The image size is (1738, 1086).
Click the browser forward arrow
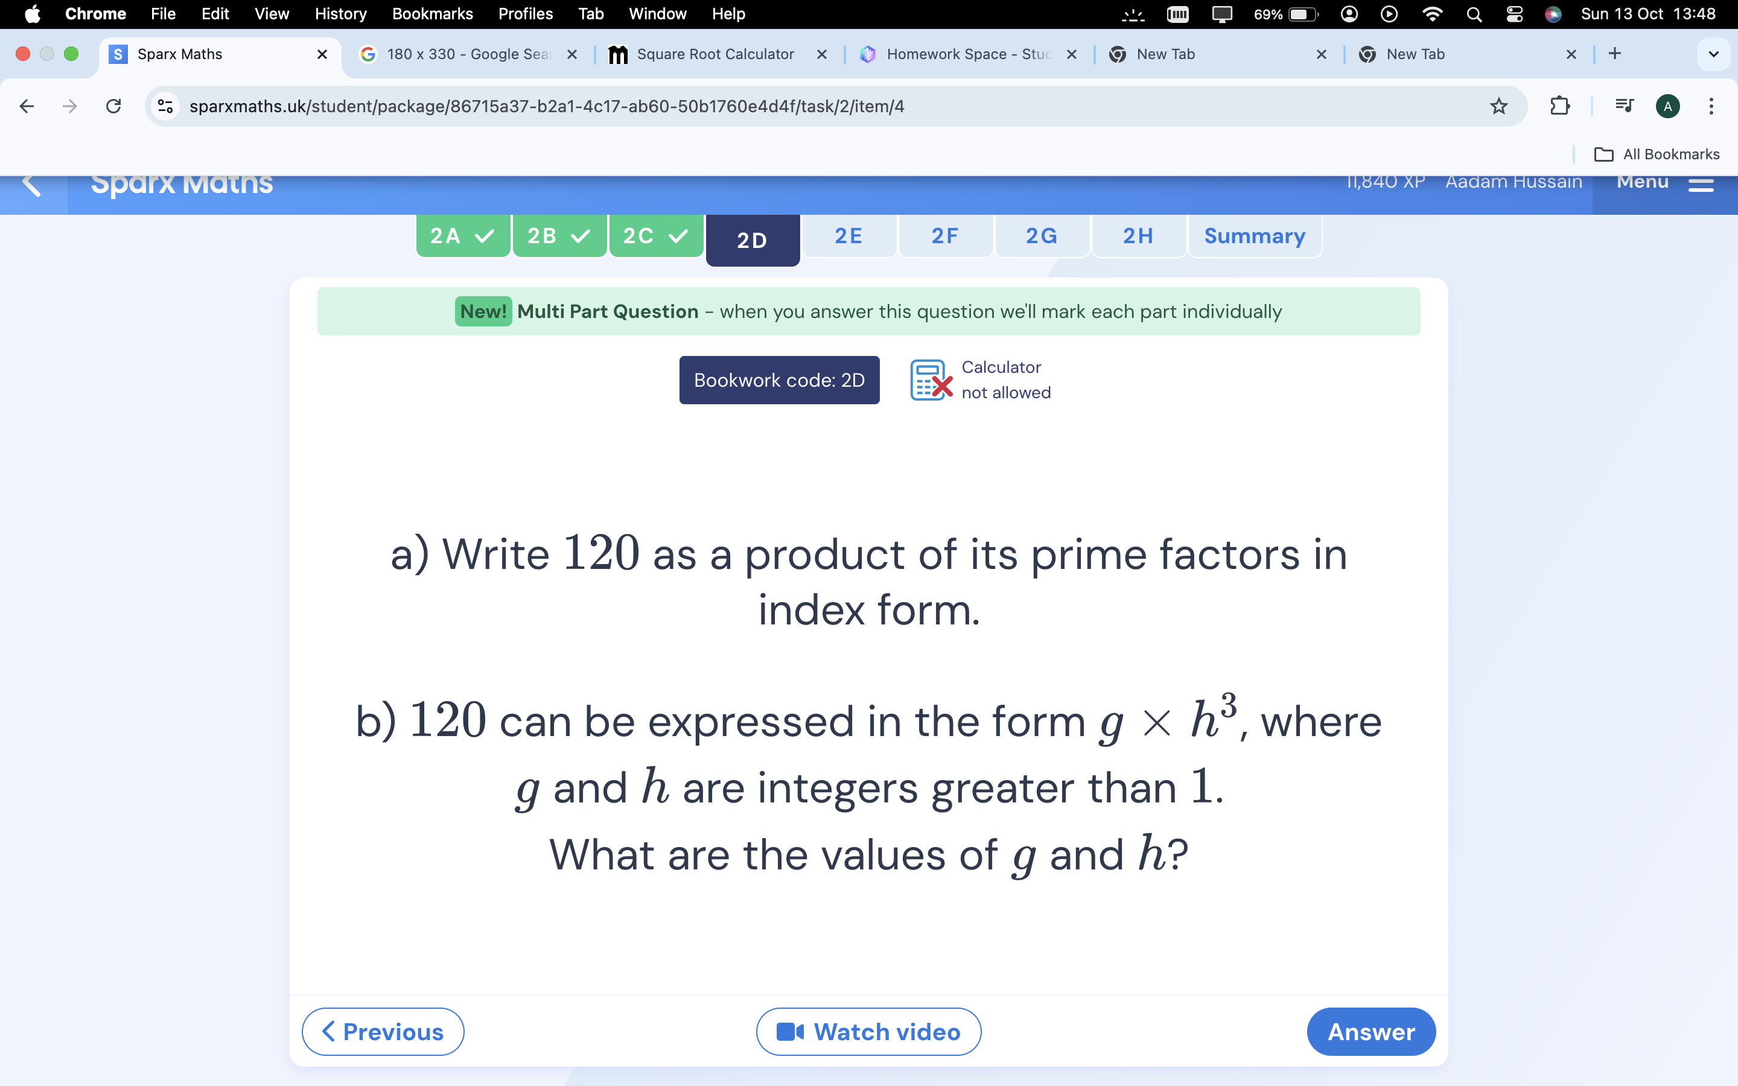coord(69,106)
